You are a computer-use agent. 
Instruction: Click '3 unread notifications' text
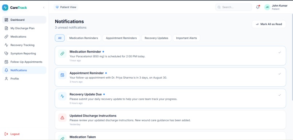click(71, 28)
